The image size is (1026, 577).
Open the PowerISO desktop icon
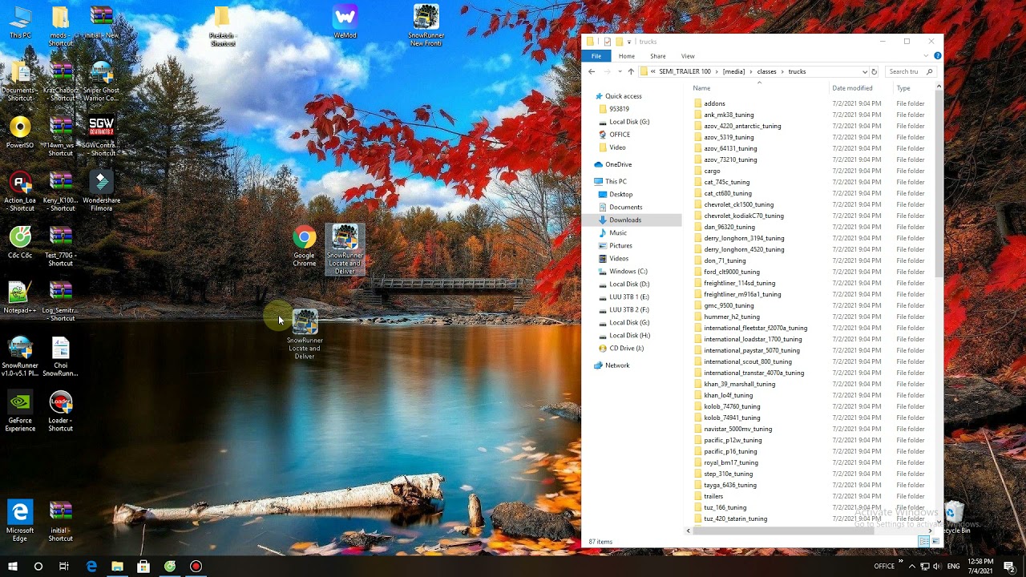[x=20, y=133]
